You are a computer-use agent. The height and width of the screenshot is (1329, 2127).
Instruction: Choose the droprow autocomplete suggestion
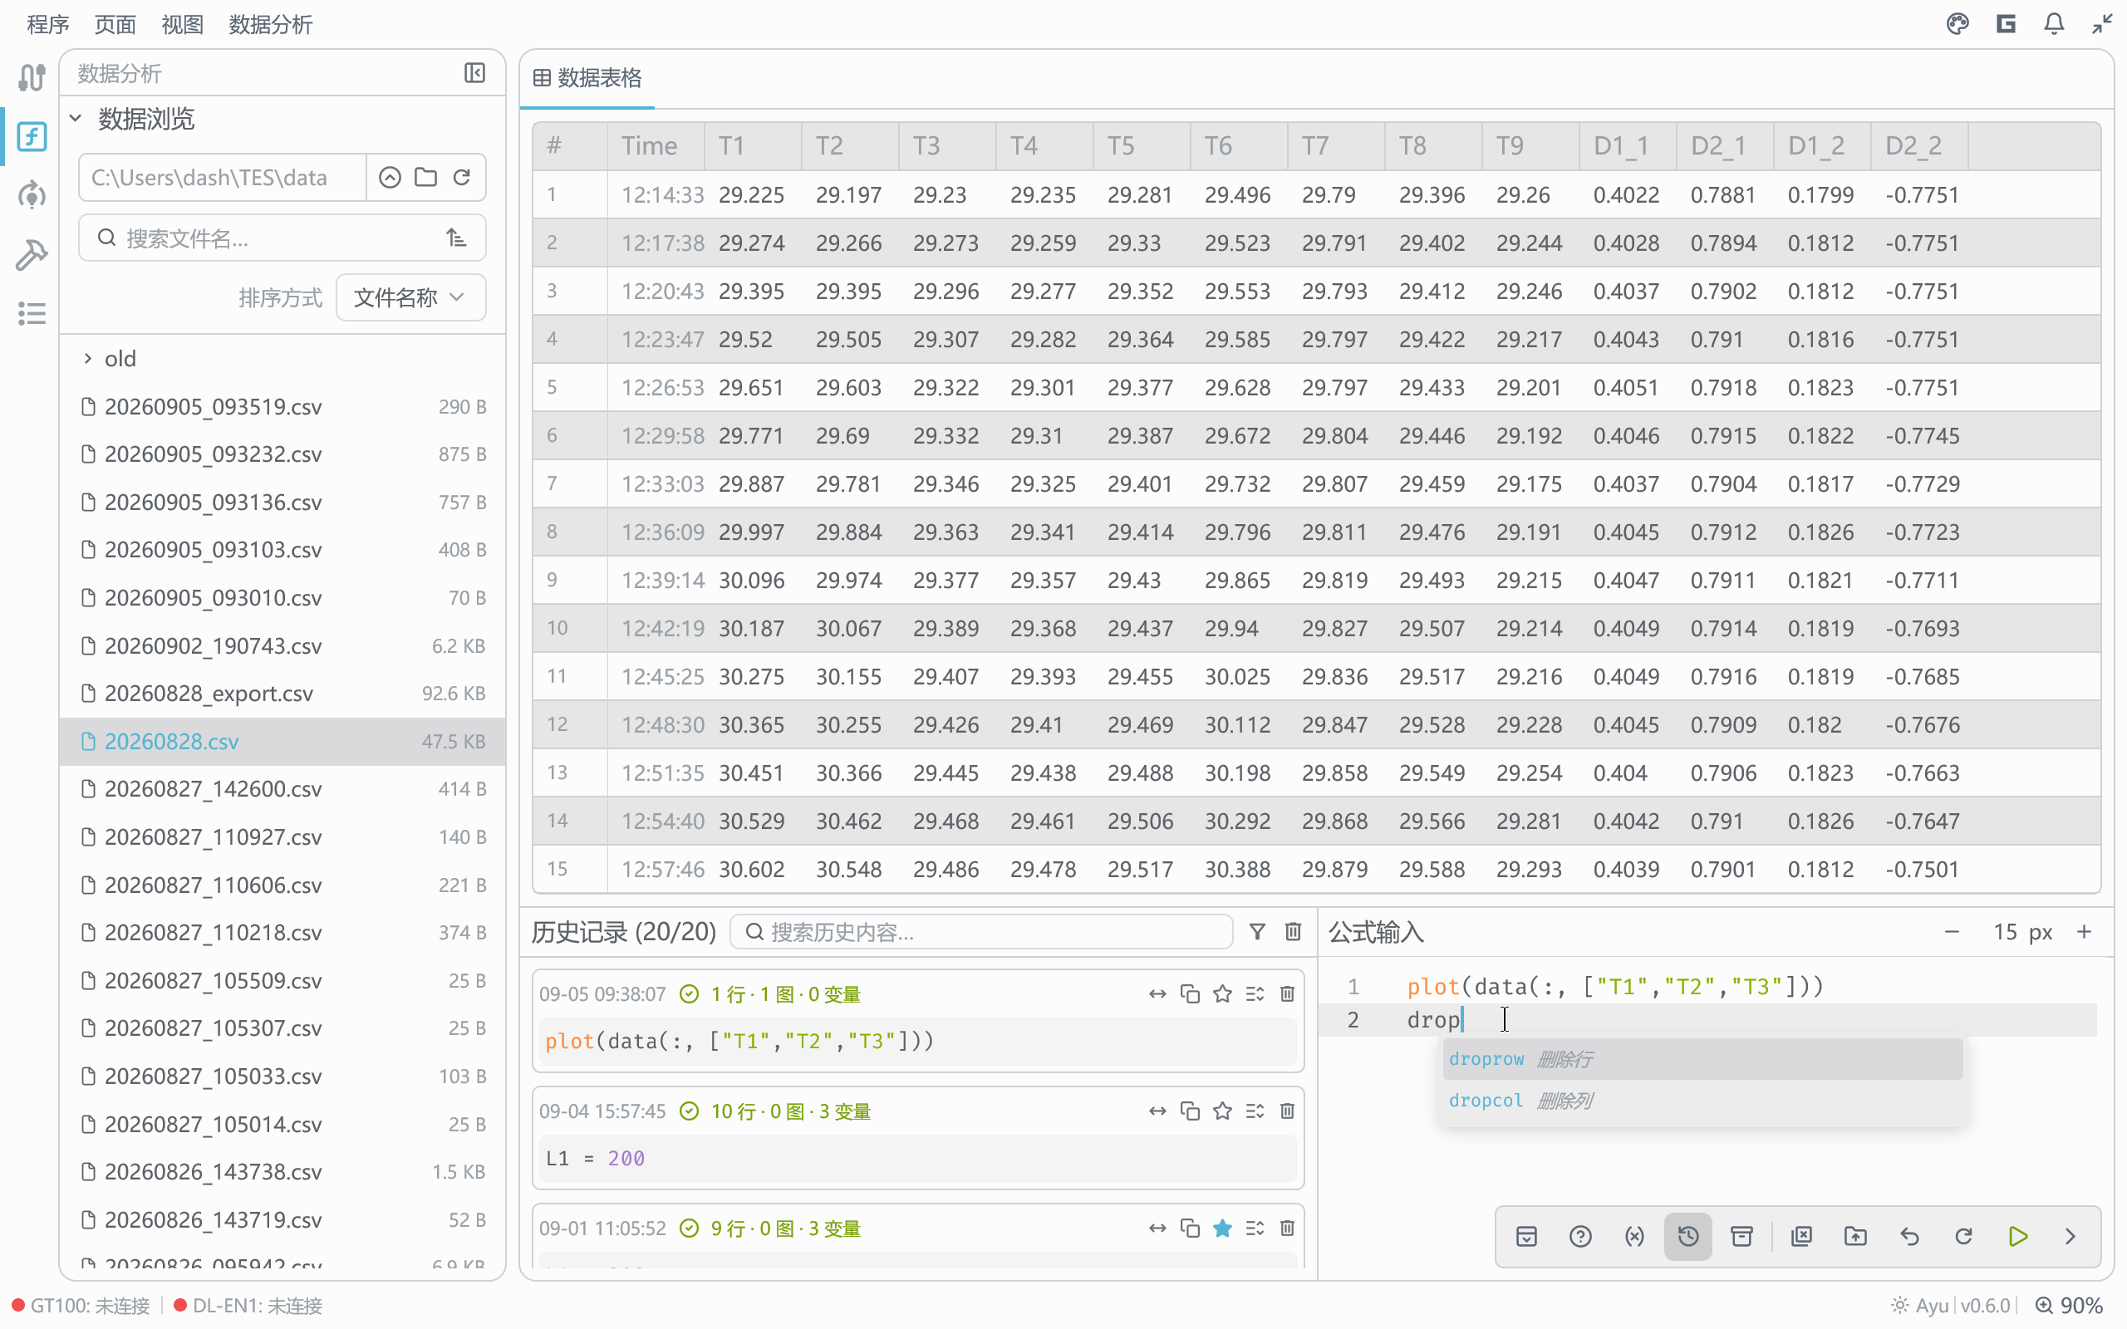point(1702,1059)
